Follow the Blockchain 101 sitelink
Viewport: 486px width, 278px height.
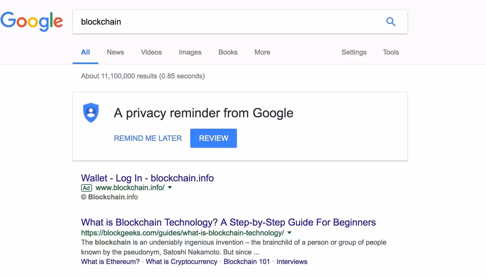[x=247, y=262]
